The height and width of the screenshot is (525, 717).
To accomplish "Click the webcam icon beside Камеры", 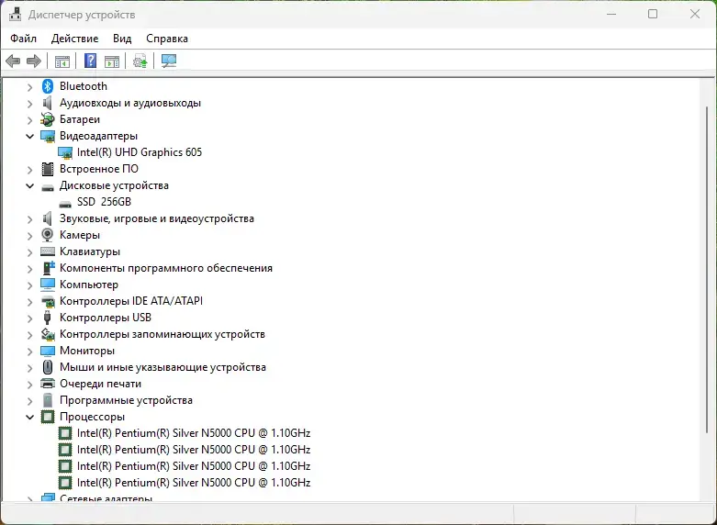I will click(48, 235).
